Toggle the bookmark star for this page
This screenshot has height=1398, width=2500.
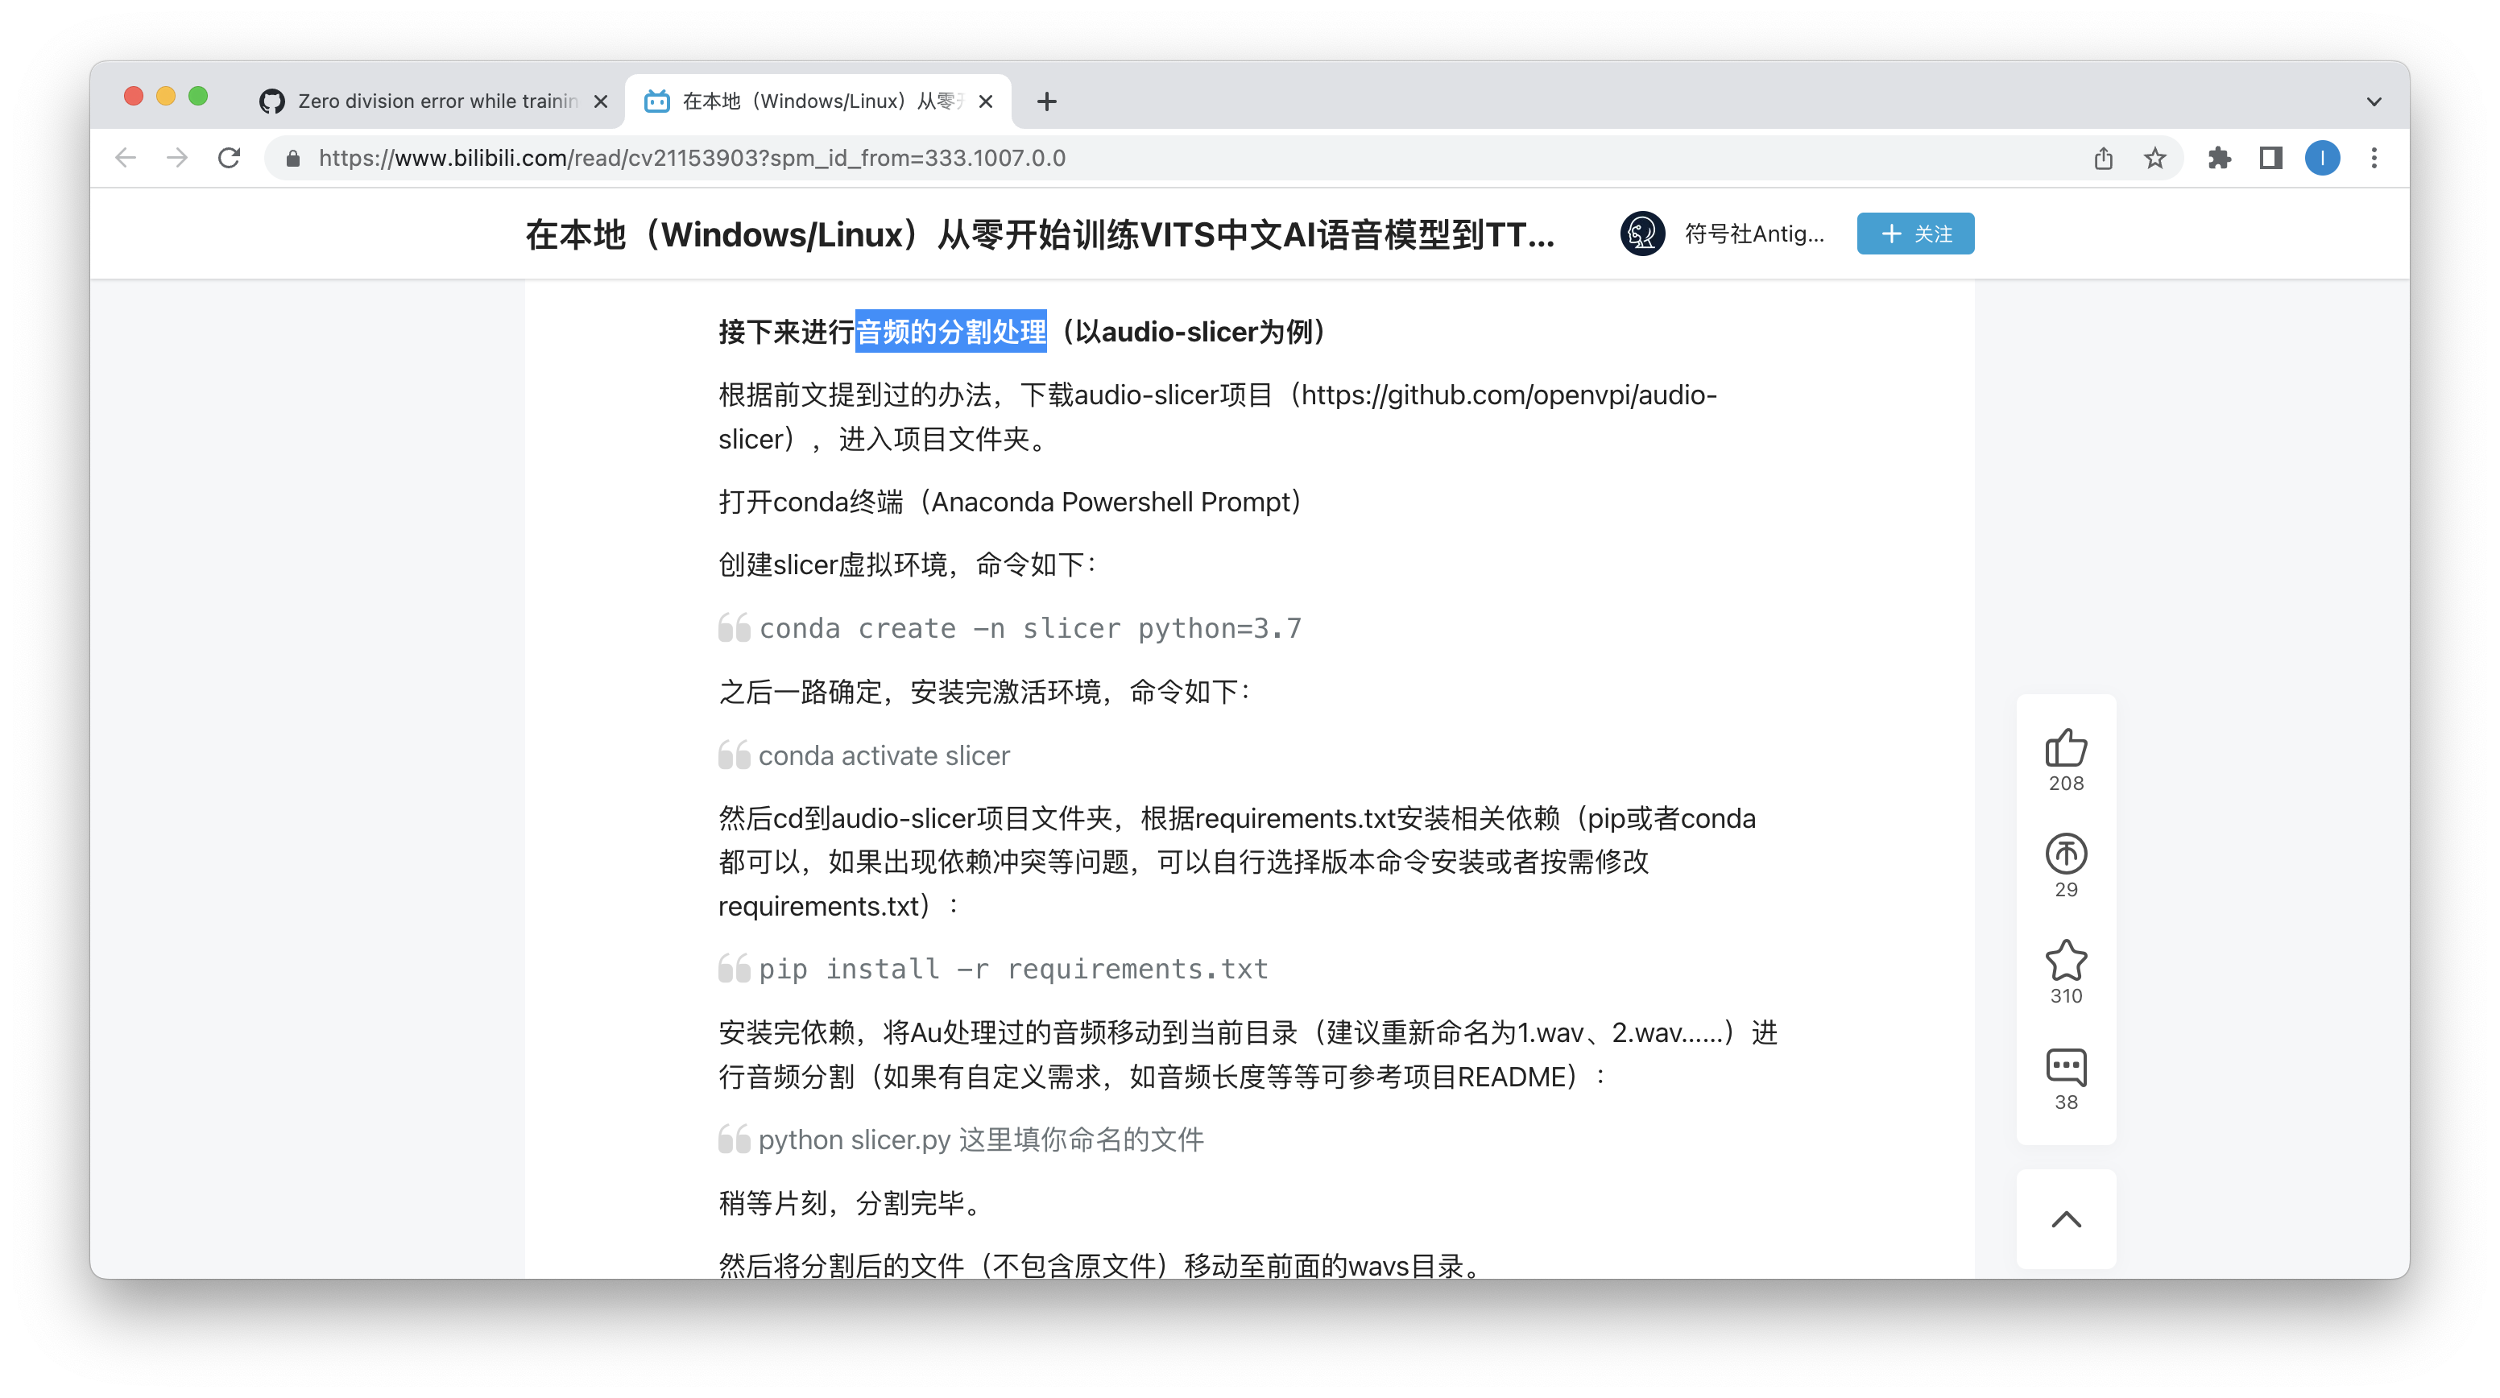click(x=2154, y=158)
